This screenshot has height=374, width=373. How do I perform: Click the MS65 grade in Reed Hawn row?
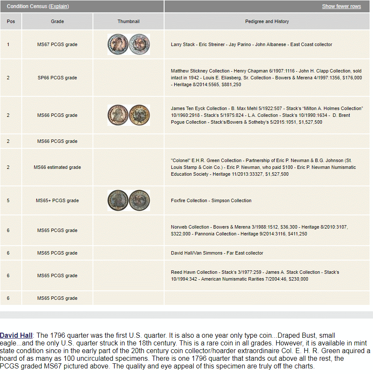[57, 275]
